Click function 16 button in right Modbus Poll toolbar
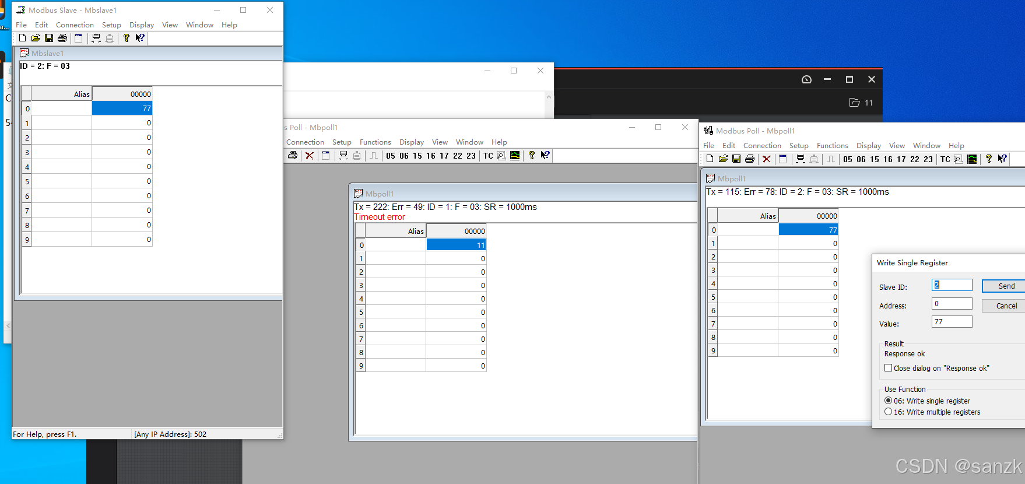Image resolution: width=1025 pixels, height=484 pixels. pyautogui.click(x=888, y=159)
